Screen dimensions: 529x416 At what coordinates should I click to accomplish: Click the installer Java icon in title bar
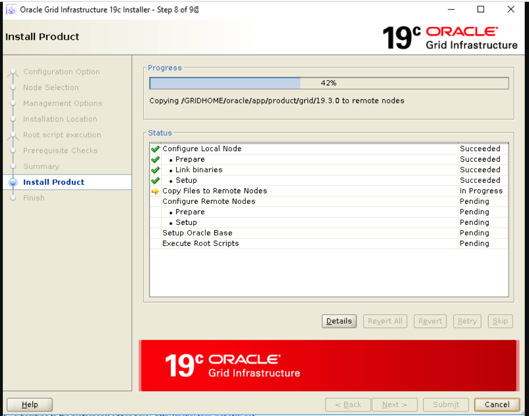pyautogui.click(x=11, y=9)
